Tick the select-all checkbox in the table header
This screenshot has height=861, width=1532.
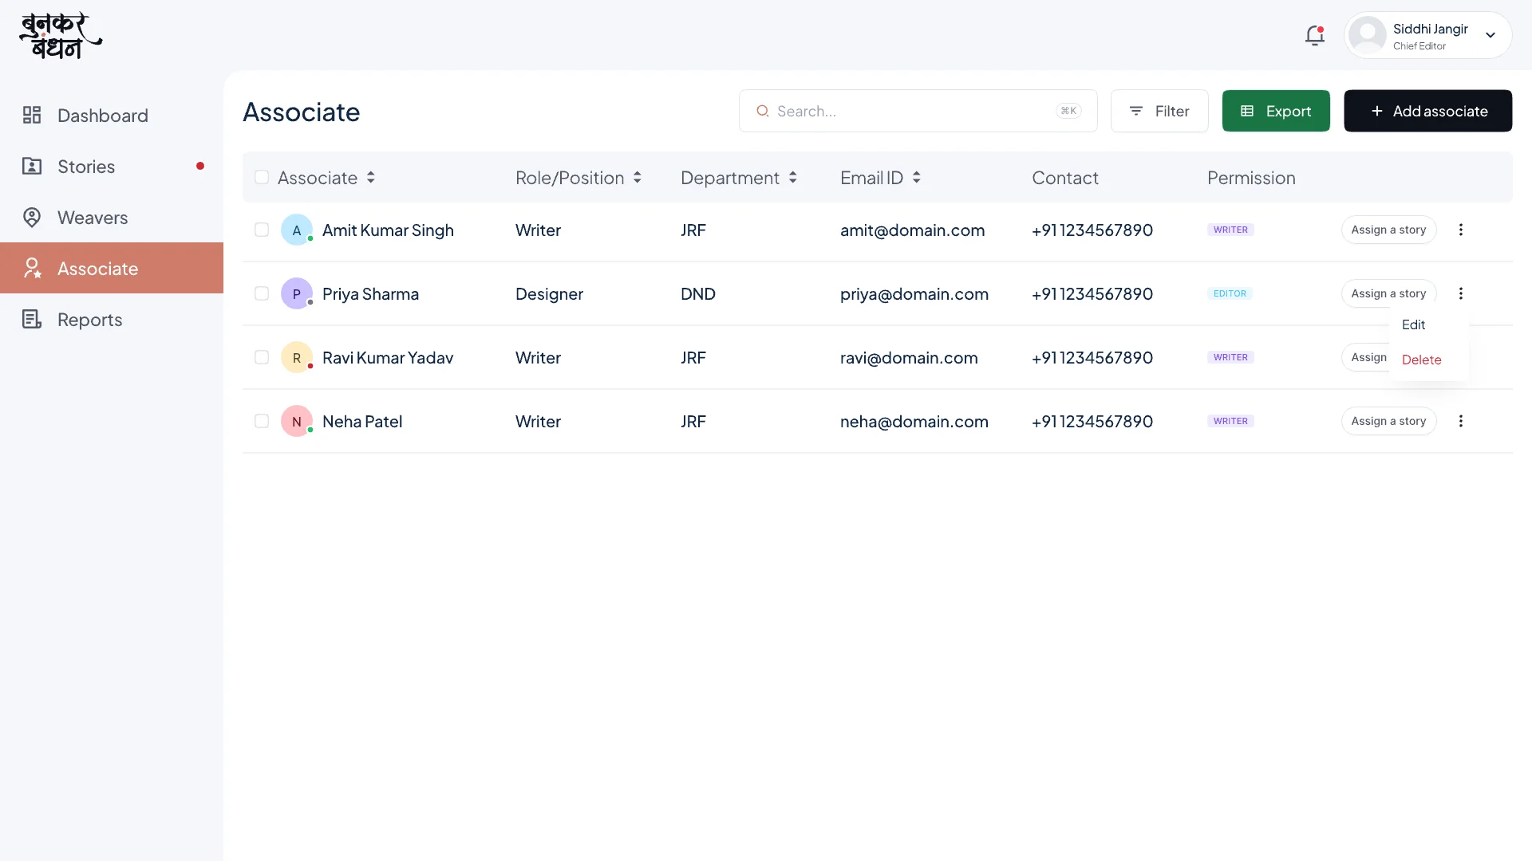click(x=262, y=177)
